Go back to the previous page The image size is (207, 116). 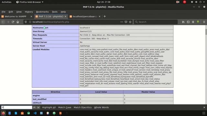pos(3,22)
